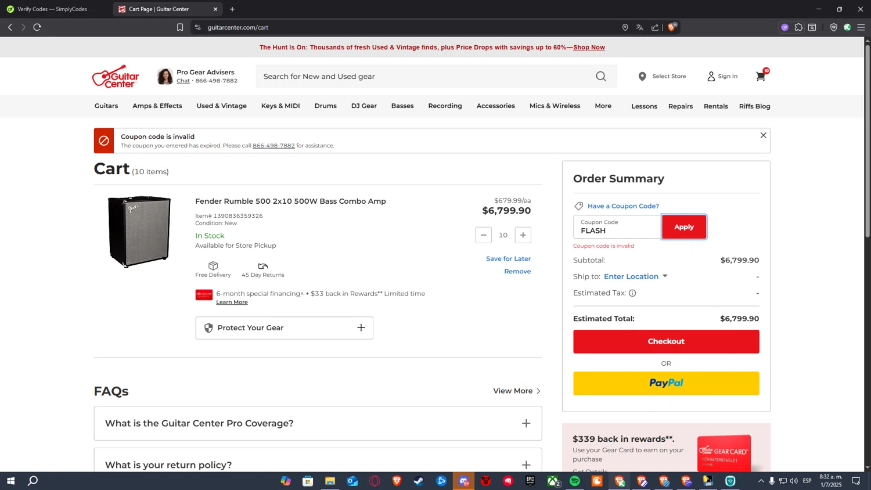Click the financing Learn More link
This screenshot has height=490, width=871.
click(232, 302)
